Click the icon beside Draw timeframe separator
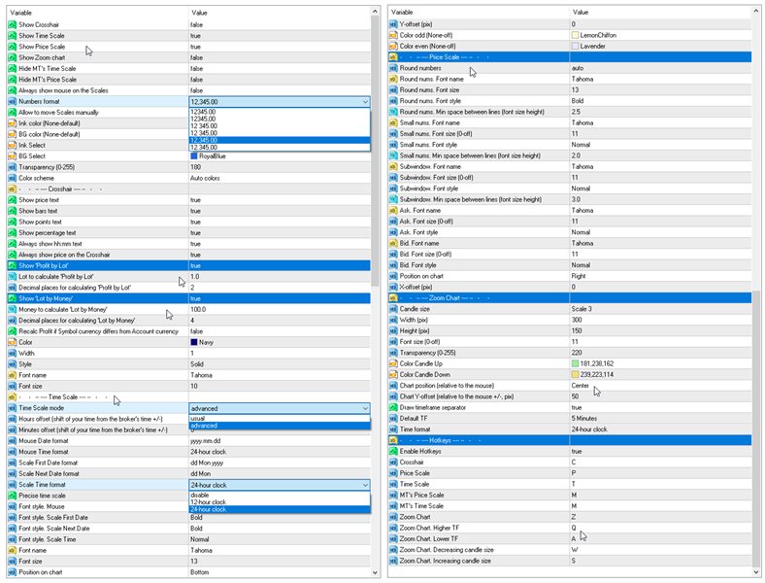The image size is (765, 583). (x=393, y=408)
